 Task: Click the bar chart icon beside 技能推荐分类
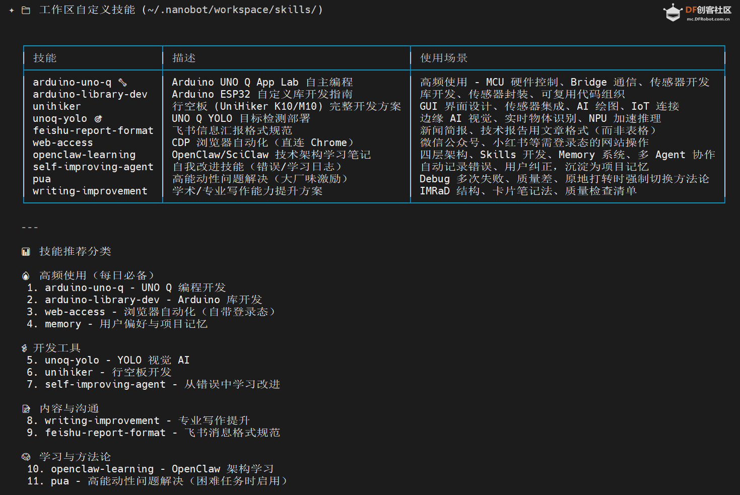pos(26,251)
